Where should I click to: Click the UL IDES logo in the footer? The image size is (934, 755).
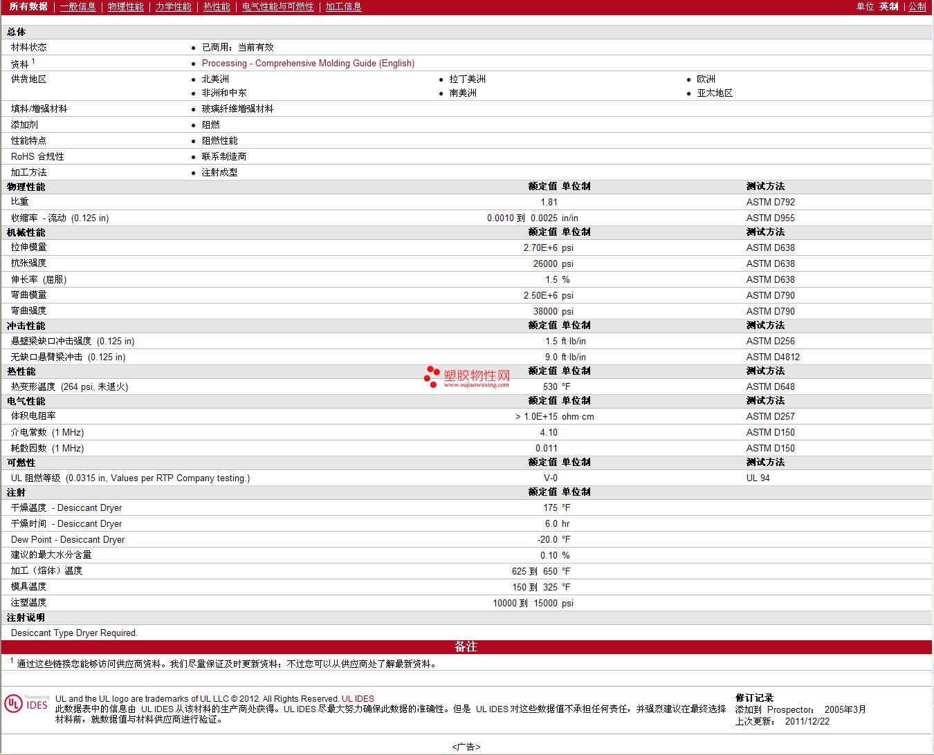[27, 703]
